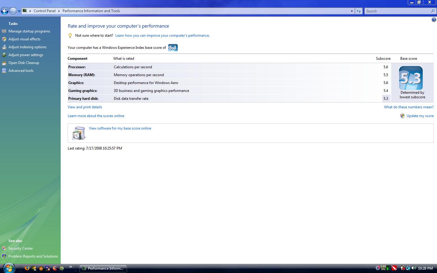Click the Problem Reports and Solutions icon
The width and height of the screenshot is (437, 273).
click(4, 256)
